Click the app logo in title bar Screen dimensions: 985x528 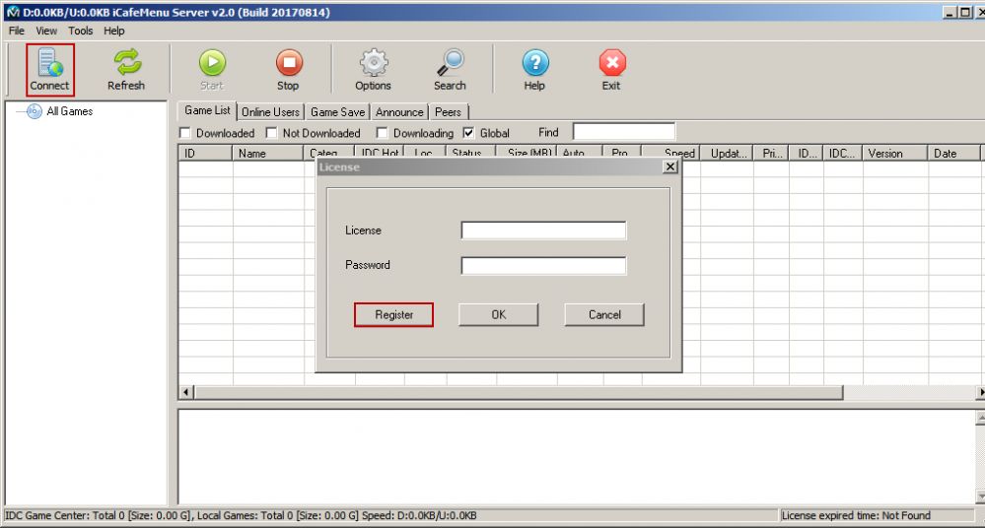13,12
